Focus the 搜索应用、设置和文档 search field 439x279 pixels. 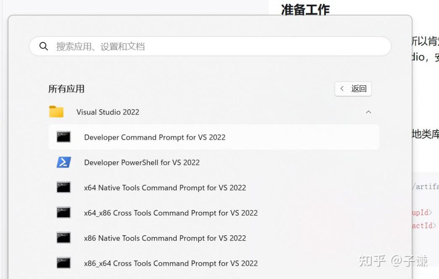click(x=214, y=46)
